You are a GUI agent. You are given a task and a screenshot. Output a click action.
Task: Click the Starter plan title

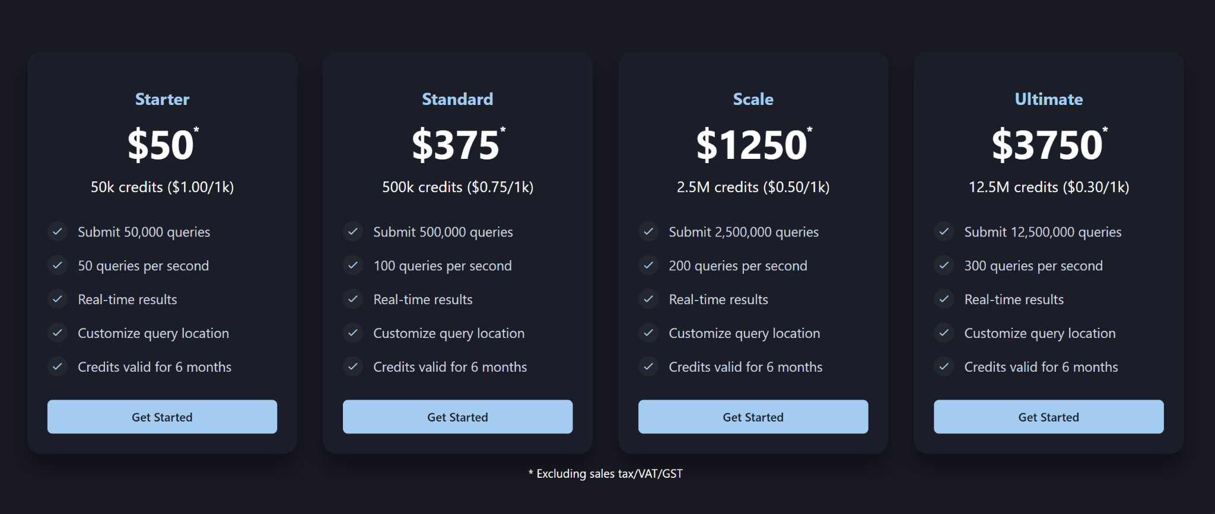(x=162, y=99)
